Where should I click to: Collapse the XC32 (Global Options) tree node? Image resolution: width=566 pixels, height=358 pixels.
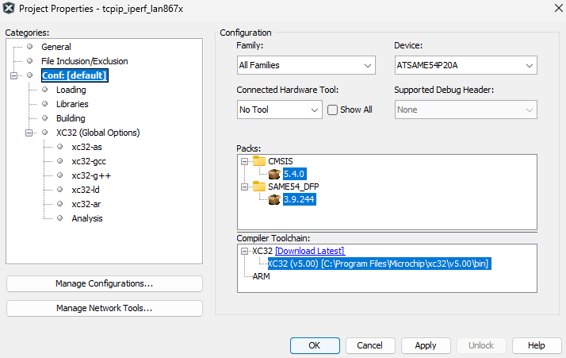(x=29, y=133)
